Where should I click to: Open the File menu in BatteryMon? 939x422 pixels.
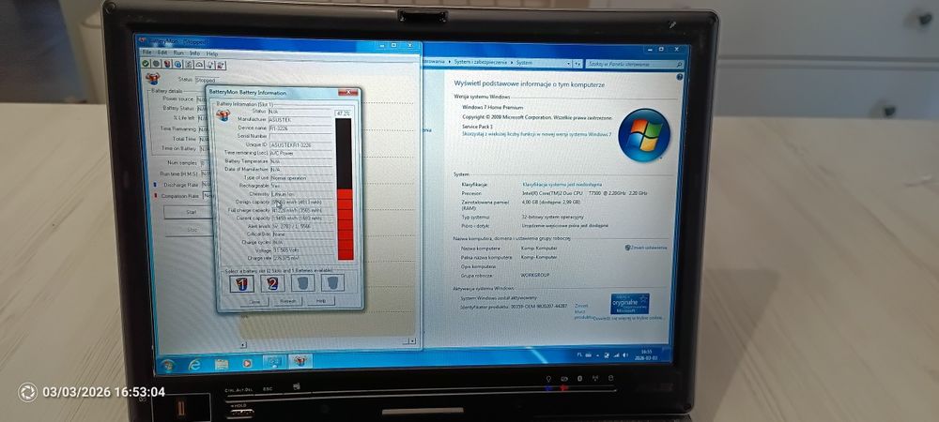point(146,53)
